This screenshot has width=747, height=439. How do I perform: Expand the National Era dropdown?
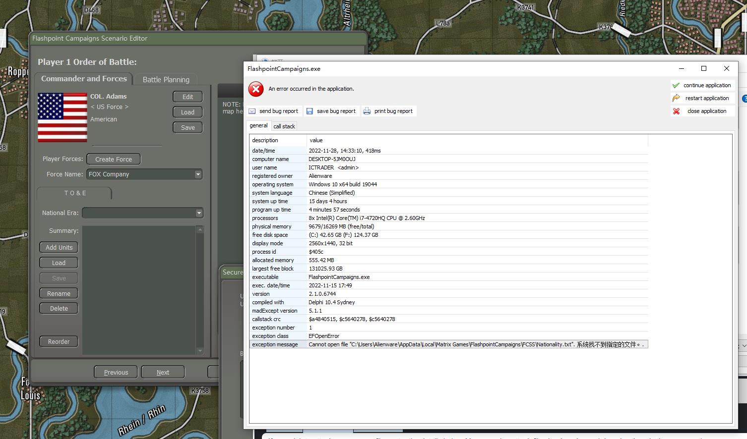(199, 213)
